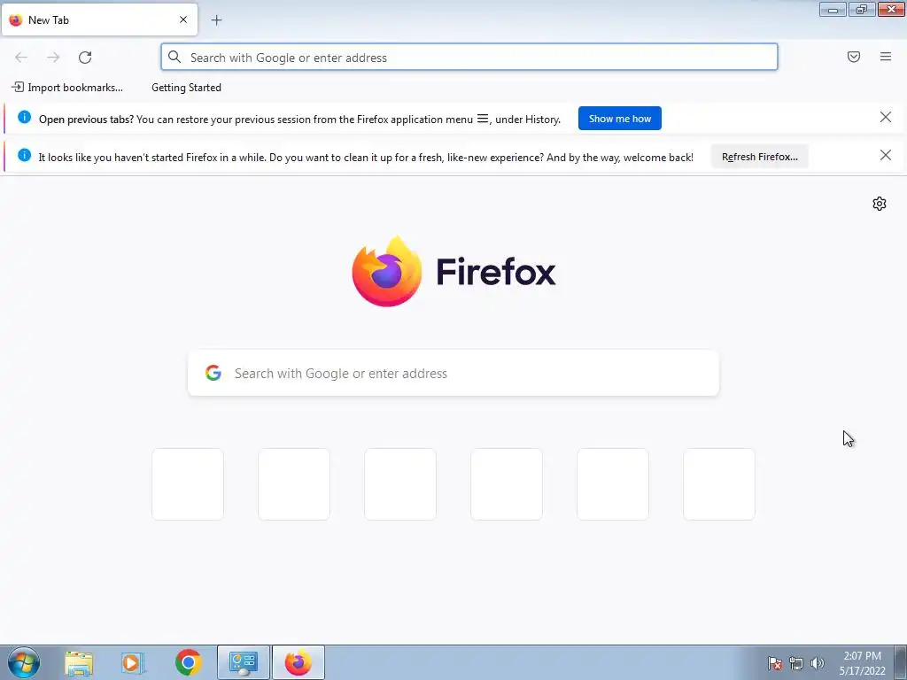Click the Google G icon in search box
The image size is (907, 680).
pos(213,373)
